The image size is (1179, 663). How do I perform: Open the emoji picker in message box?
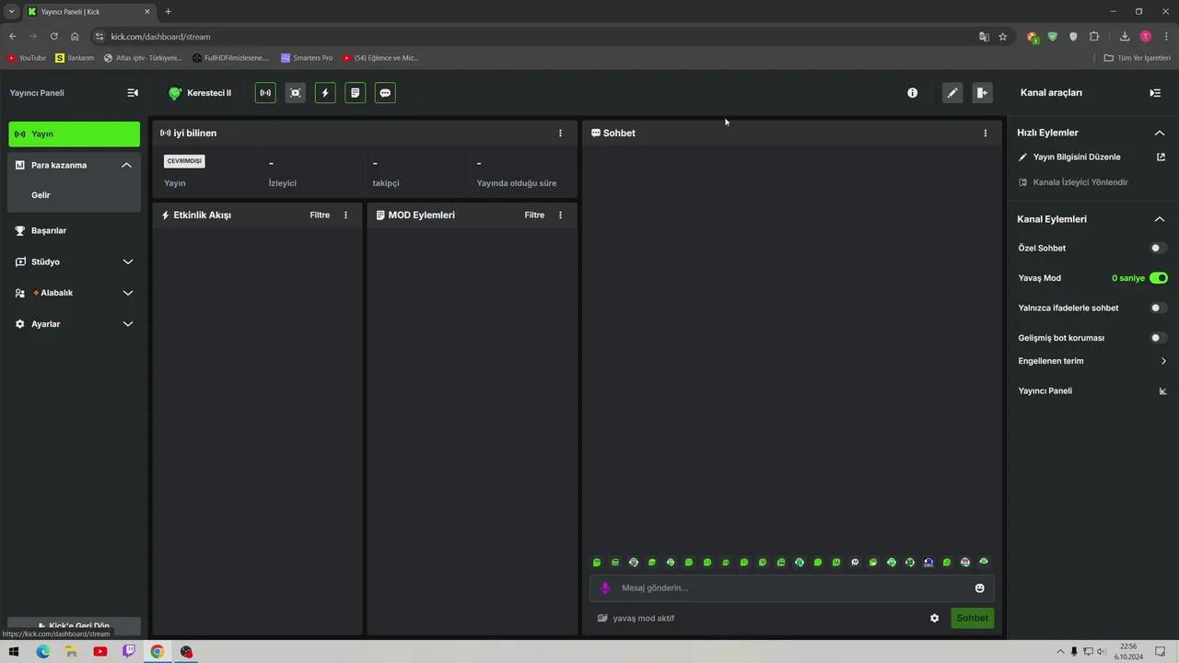(979, 587)
